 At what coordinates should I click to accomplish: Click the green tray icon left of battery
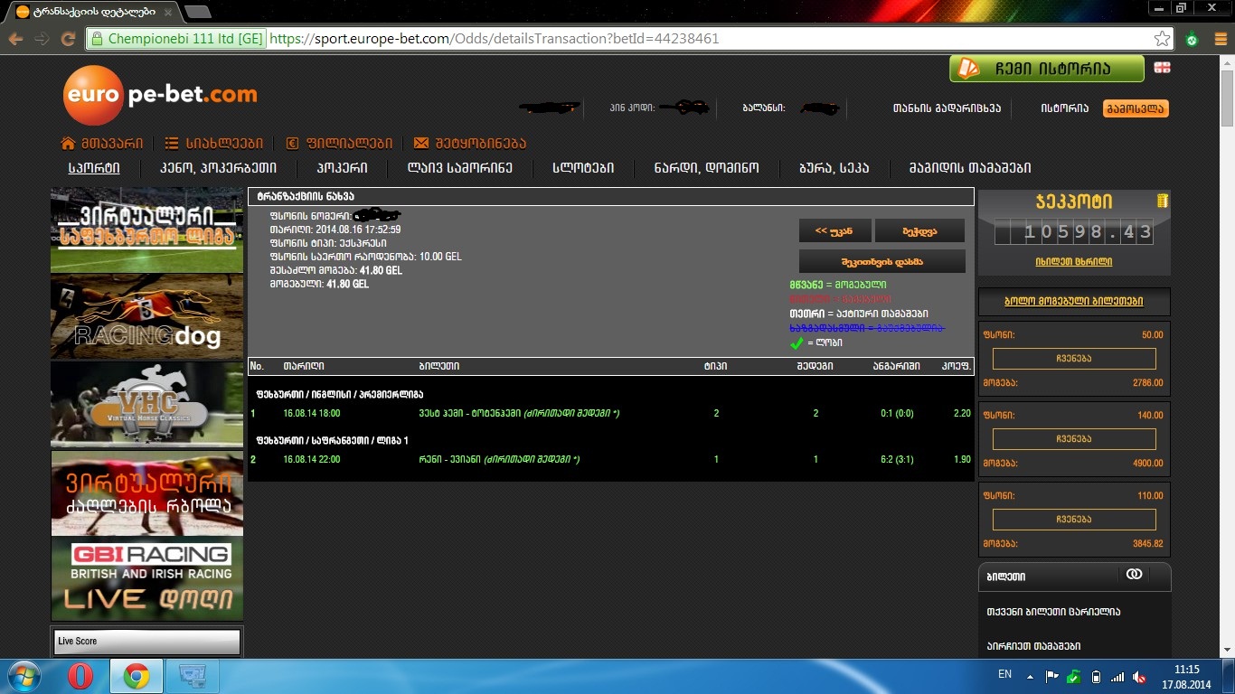point(1073,676)
